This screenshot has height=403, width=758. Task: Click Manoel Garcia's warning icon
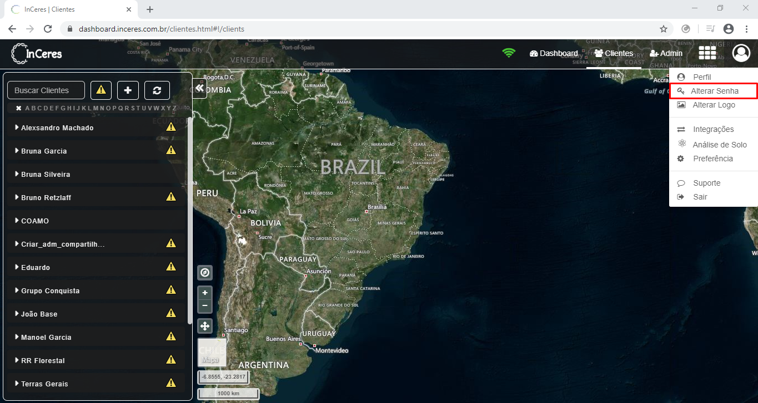[171, 336]
